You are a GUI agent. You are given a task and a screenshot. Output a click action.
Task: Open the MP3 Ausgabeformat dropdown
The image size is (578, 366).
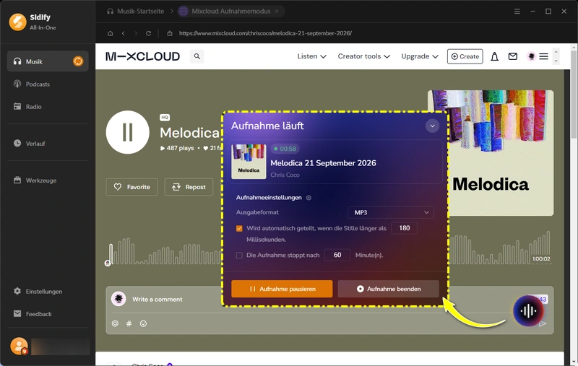click(391, 212)
